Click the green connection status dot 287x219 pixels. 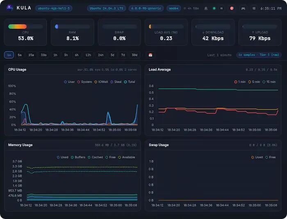click(214, 9)
